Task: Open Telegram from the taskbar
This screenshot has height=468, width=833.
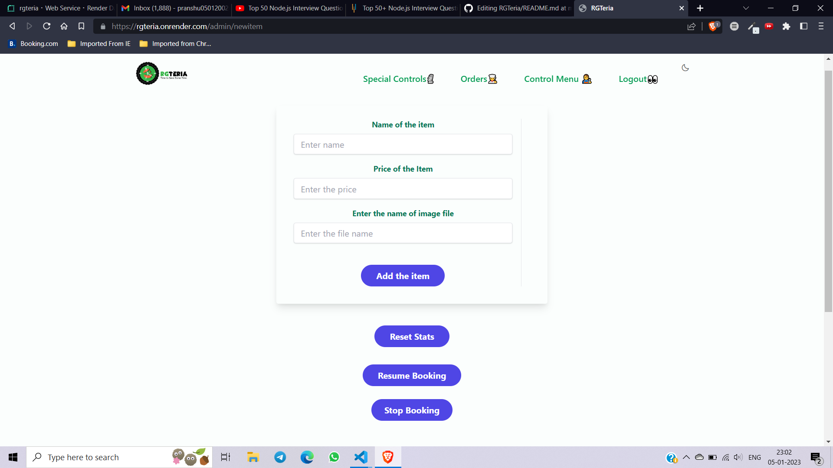Action: 280,457
